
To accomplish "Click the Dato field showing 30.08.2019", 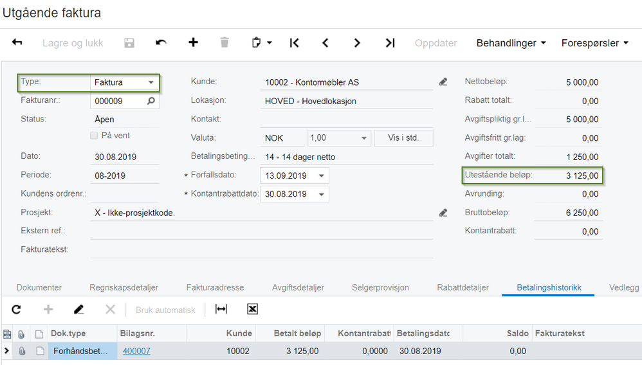I will 124,157.
